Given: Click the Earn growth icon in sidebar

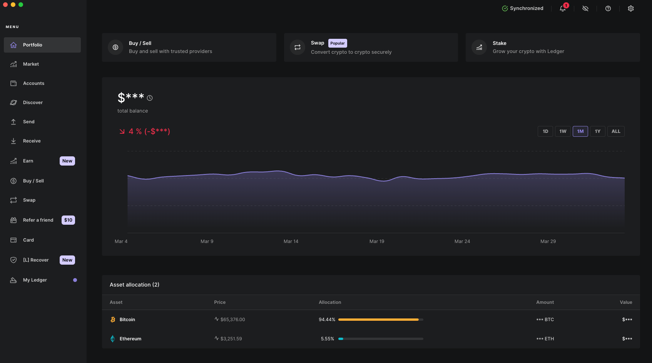Looking at the screenshot, I should [x=13, y=161].
